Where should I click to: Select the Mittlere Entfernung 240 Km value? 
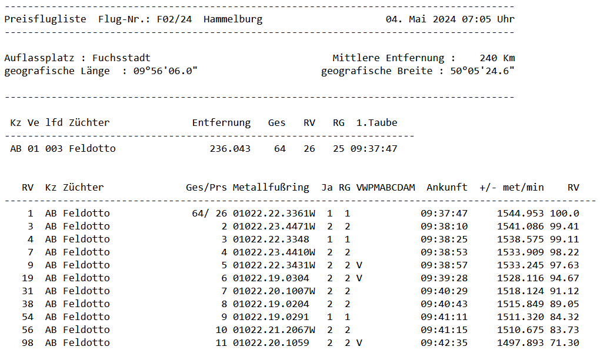click(497, 58)
